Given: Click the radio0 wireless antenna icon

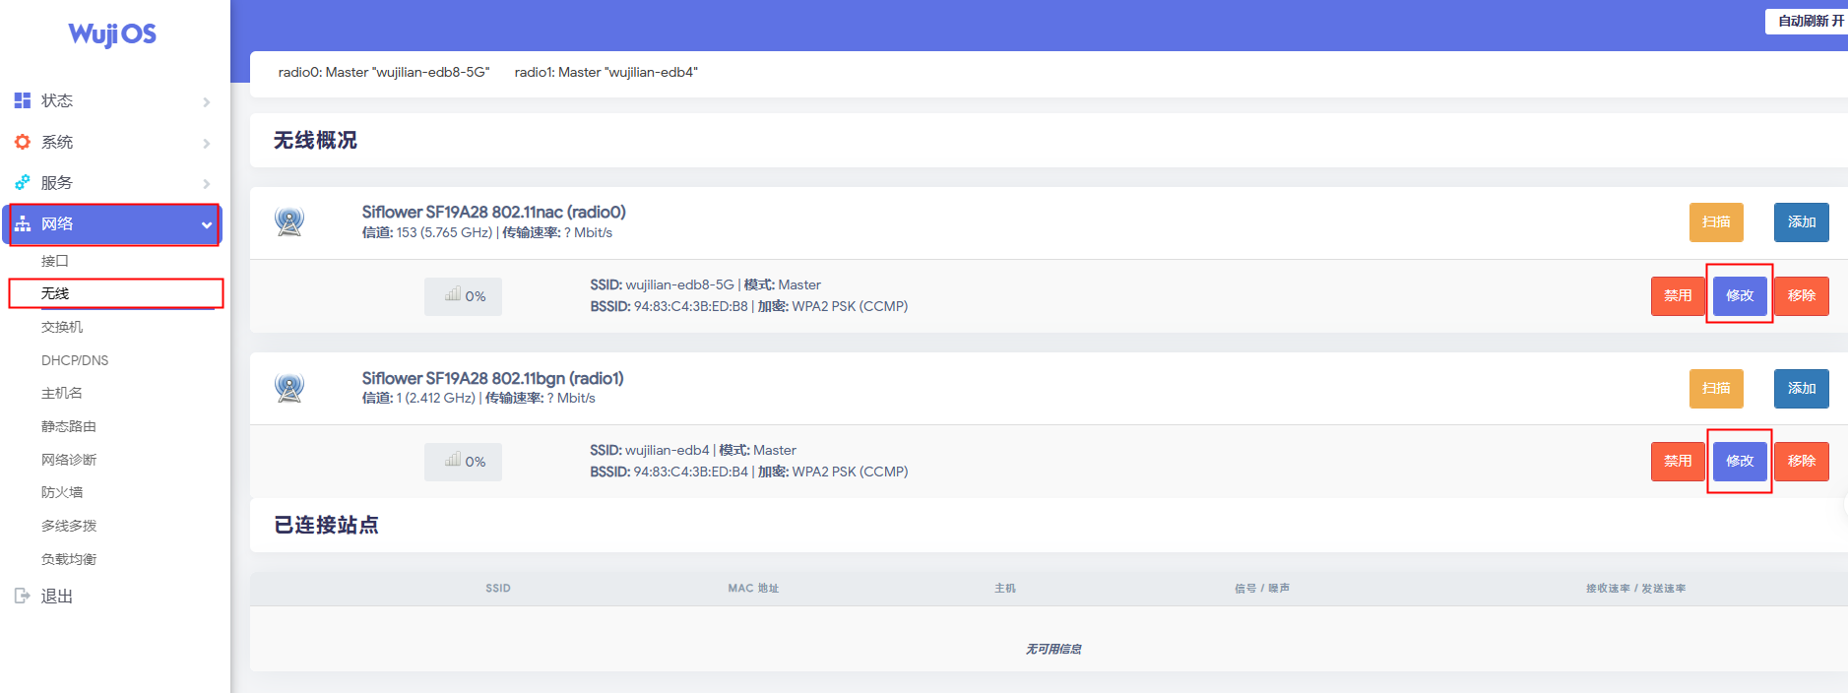Looking at the screenshot, I should coord(289,222).
